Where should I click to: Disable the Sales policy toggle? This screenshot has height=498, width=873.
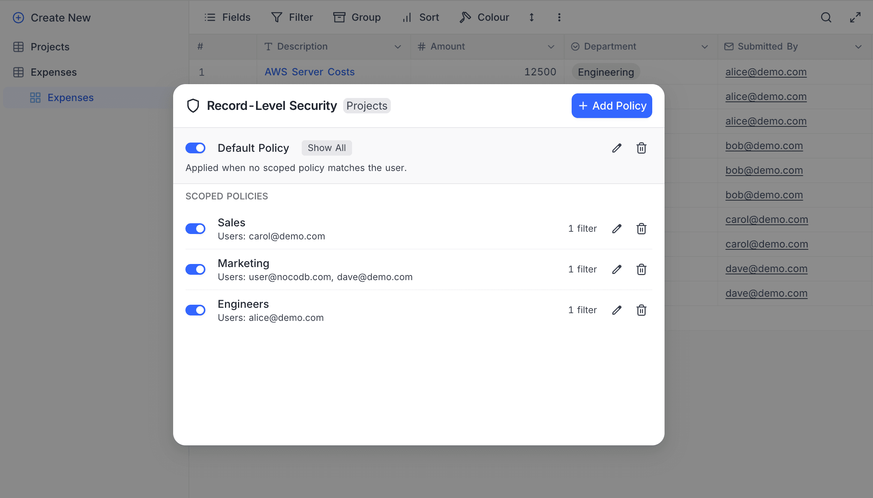[x=195, y=229]
